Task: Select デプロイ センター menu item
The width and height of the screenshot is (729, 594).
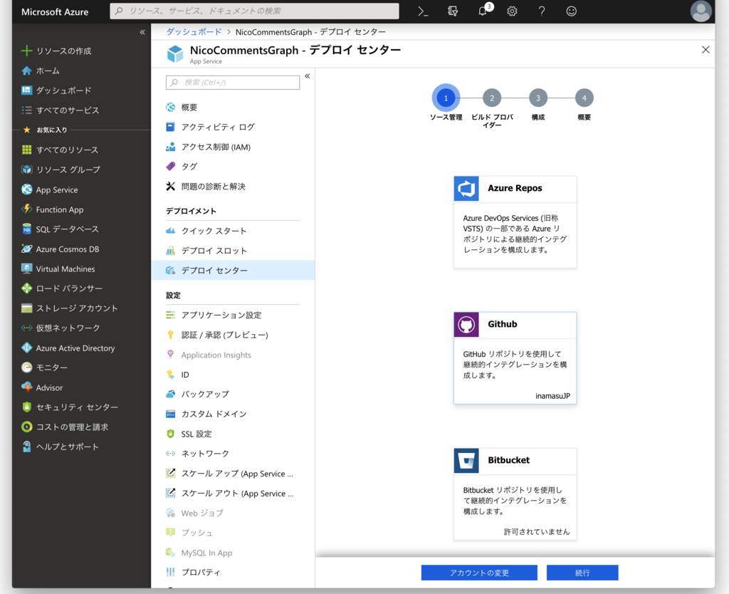Action: [x=233, y=270]
